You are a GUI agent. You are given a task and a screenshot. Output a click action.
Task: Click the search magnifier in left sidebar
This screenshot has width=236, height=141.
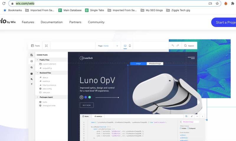32,67
